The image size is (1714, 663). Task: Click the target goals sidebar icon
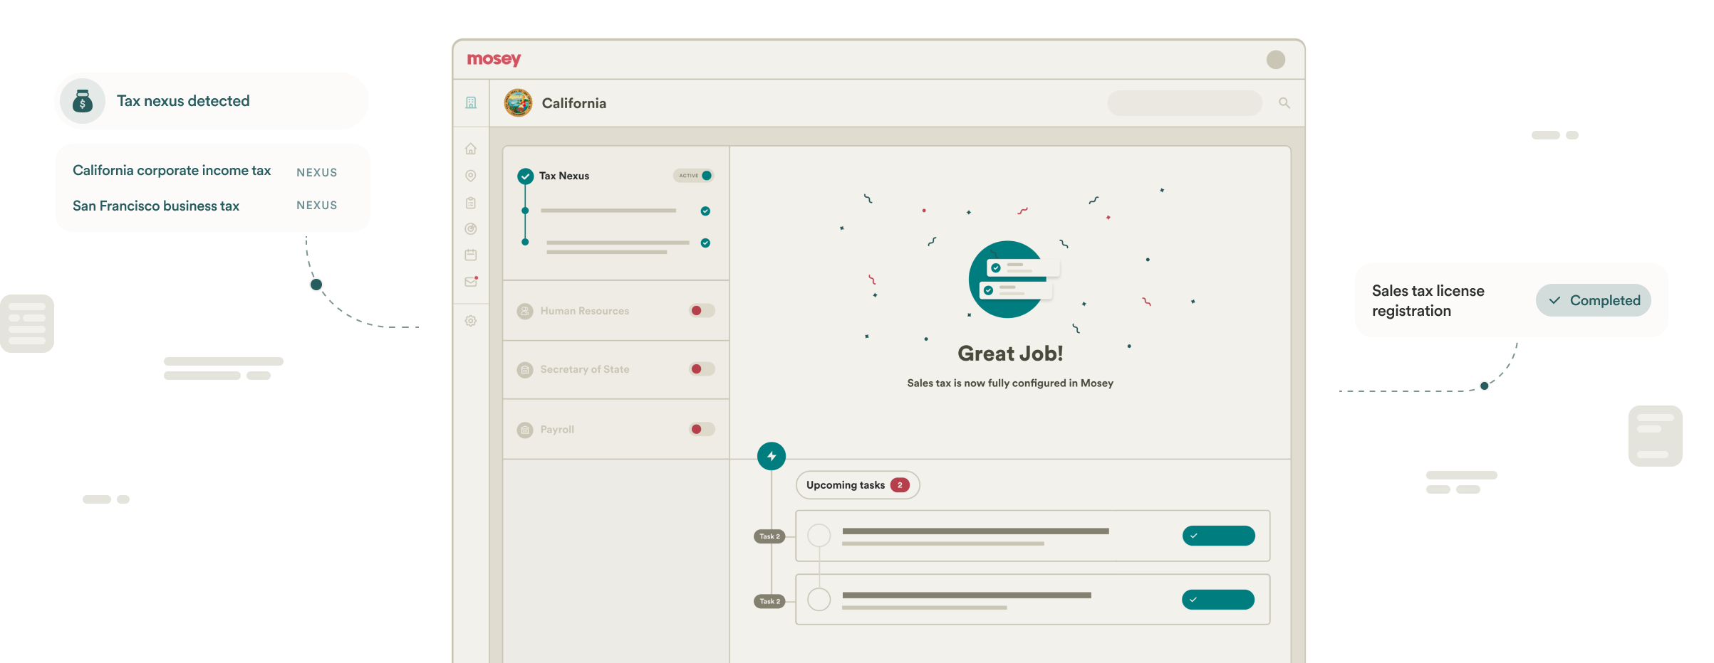[471, 229]
